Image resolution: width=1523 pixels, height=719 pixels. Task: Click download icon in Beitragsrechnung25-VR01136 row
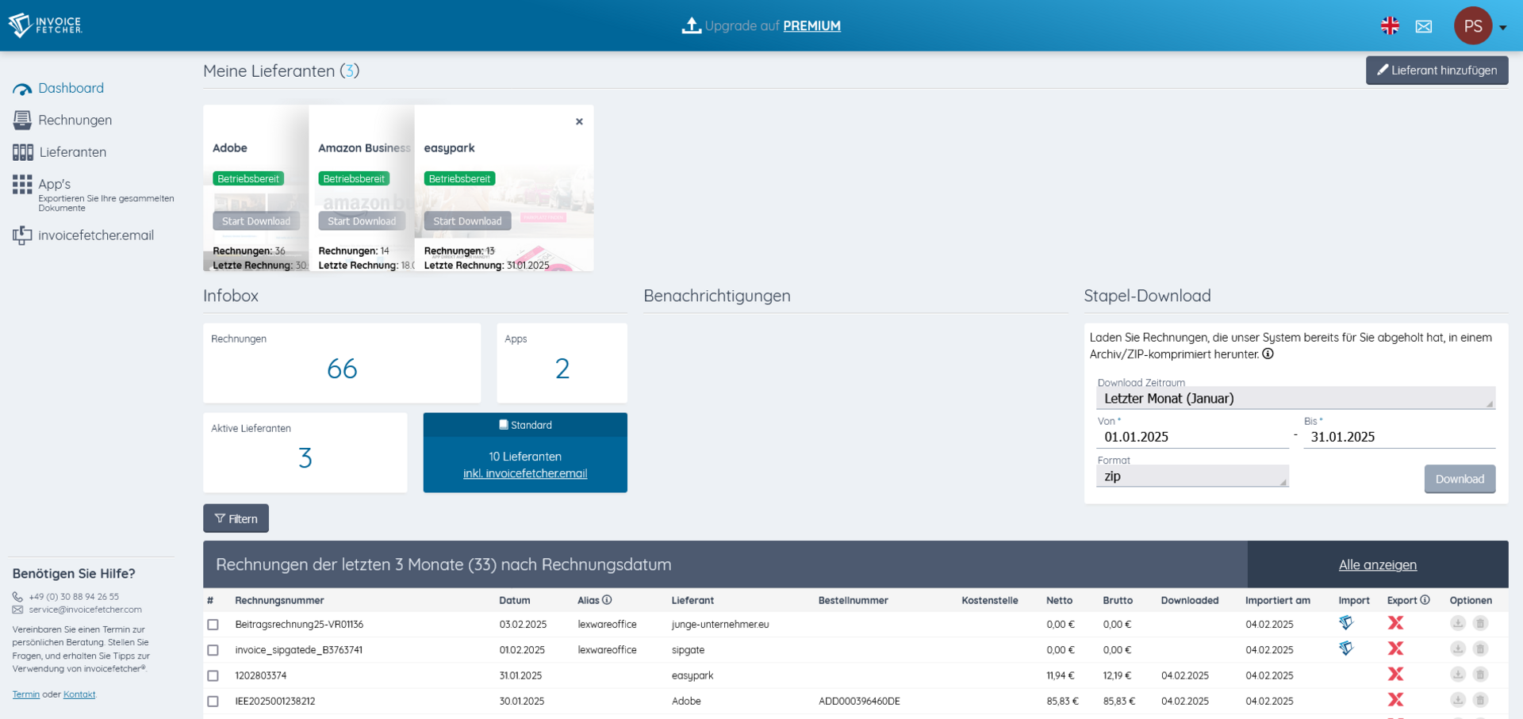point(1458,623)
